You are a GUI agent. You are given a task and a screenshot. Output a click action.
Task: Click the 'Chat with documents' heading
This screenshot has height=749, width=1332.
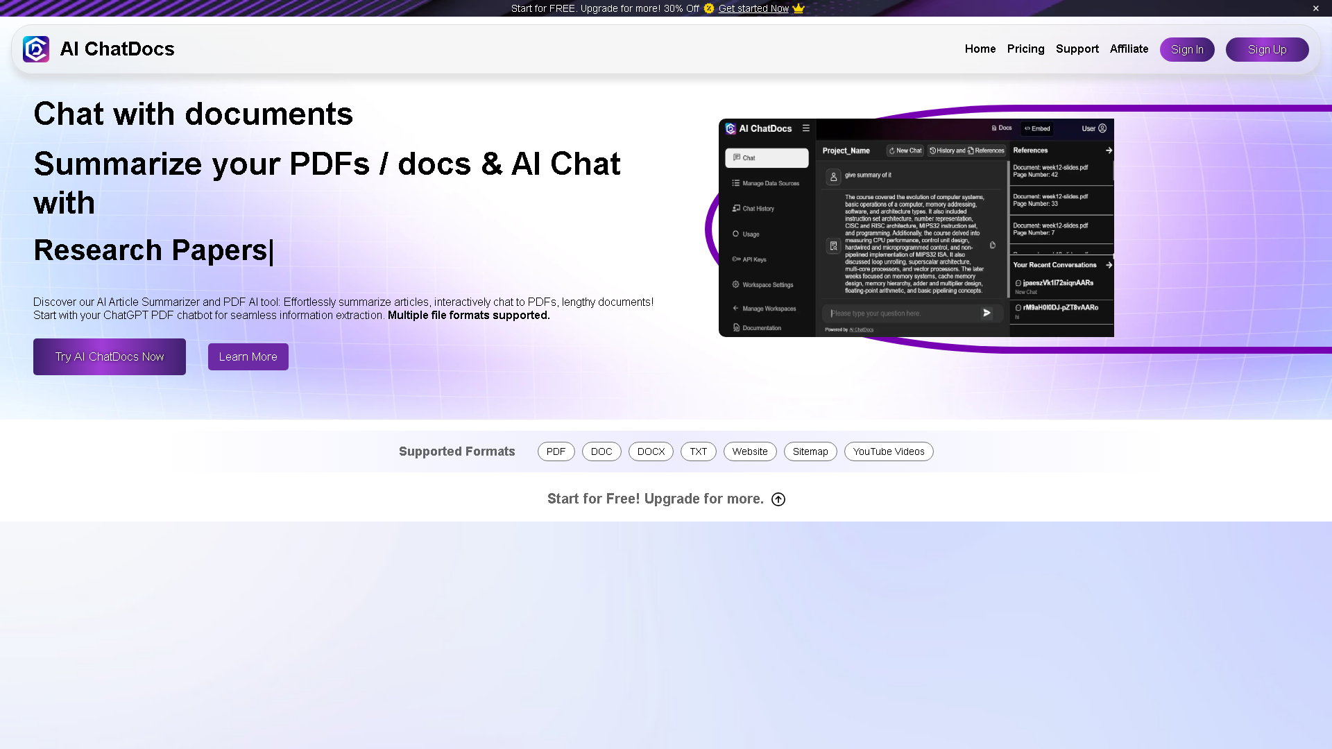[x=193, y=114]
